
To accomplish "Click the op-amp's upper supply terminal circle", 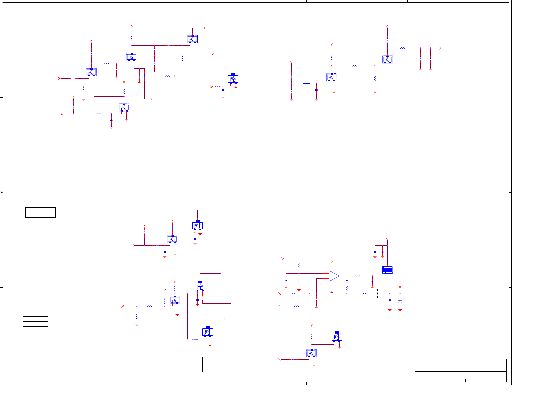I will 332,261.
